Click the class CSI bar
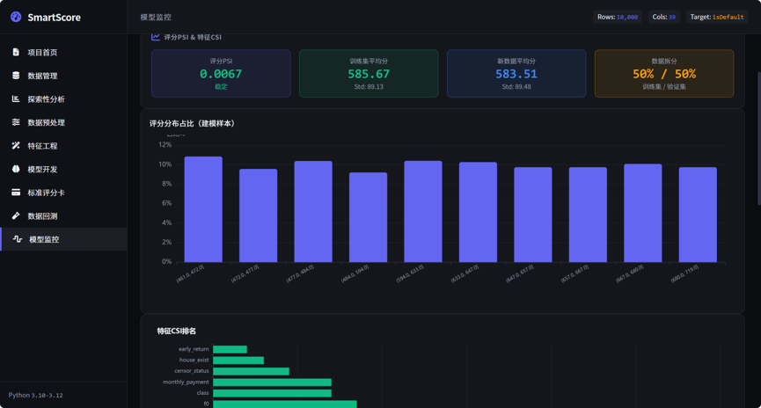Screen dimensions: 761x408 pyautogui.click(x=272, y=393)
